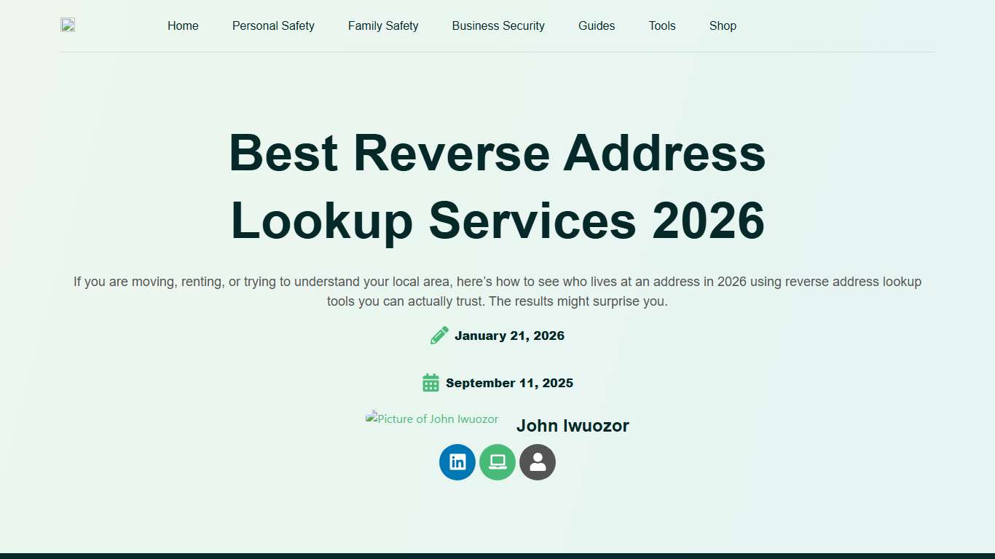Click the January 21, 2026 date text

509,335
